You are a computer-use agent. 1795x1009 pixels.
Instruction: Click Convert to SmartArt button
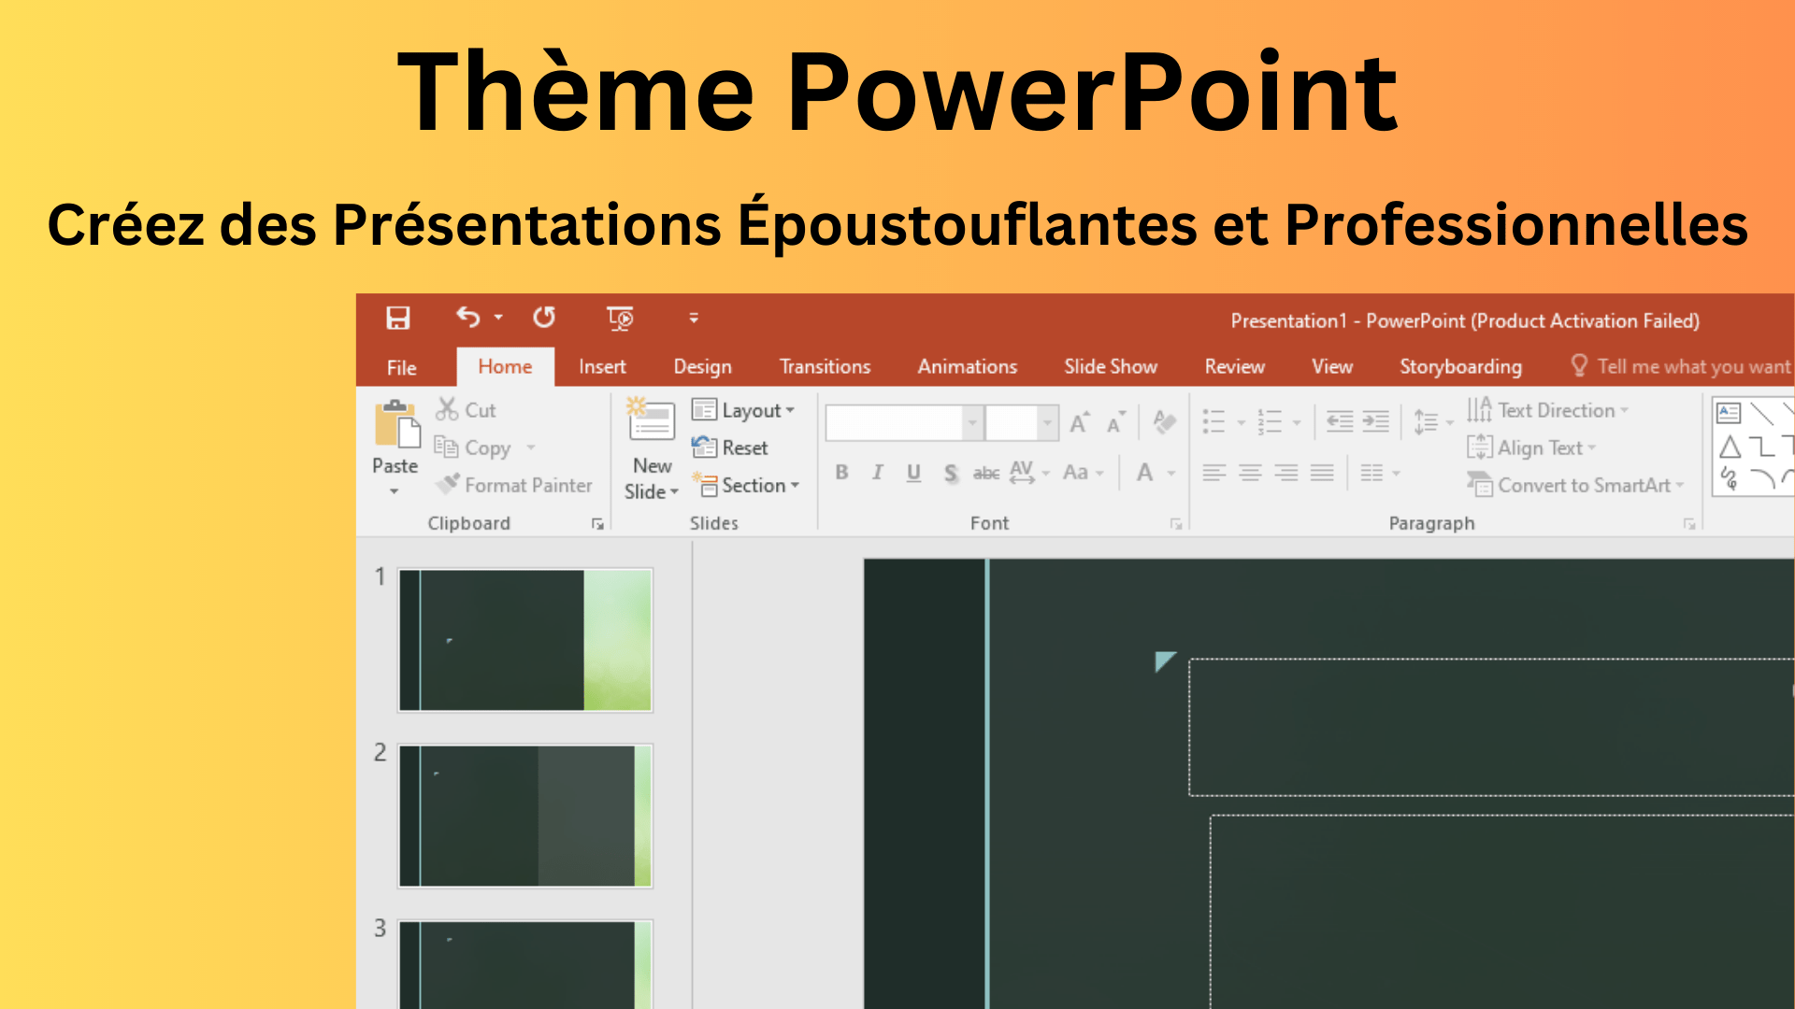(1576, 485)
